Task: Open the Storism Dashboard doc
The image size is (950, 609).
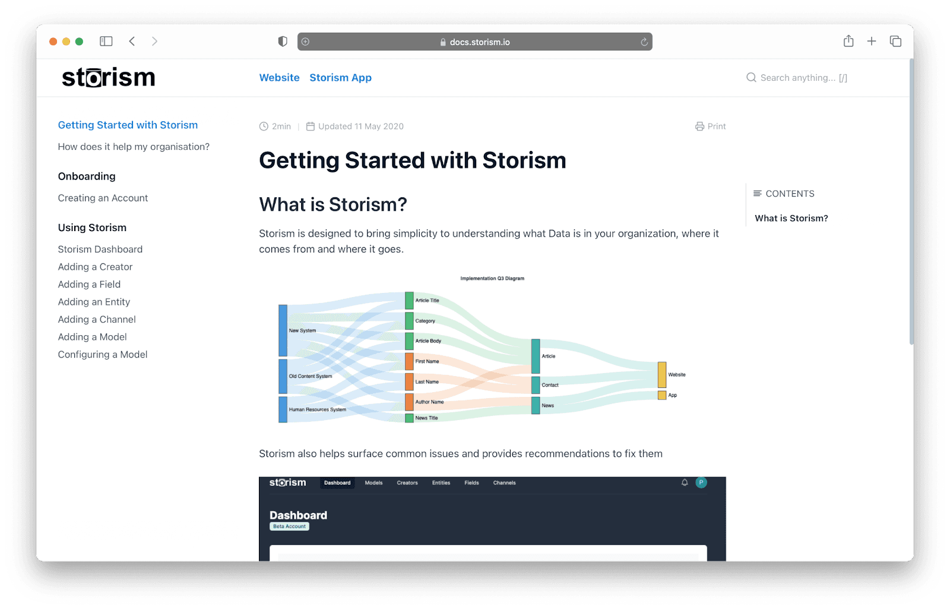Action: point(100,249)
